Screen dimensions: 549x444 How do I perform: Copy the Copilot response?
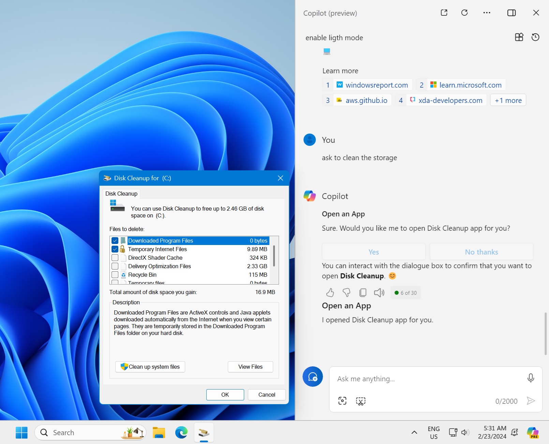[x=363, y=292]
